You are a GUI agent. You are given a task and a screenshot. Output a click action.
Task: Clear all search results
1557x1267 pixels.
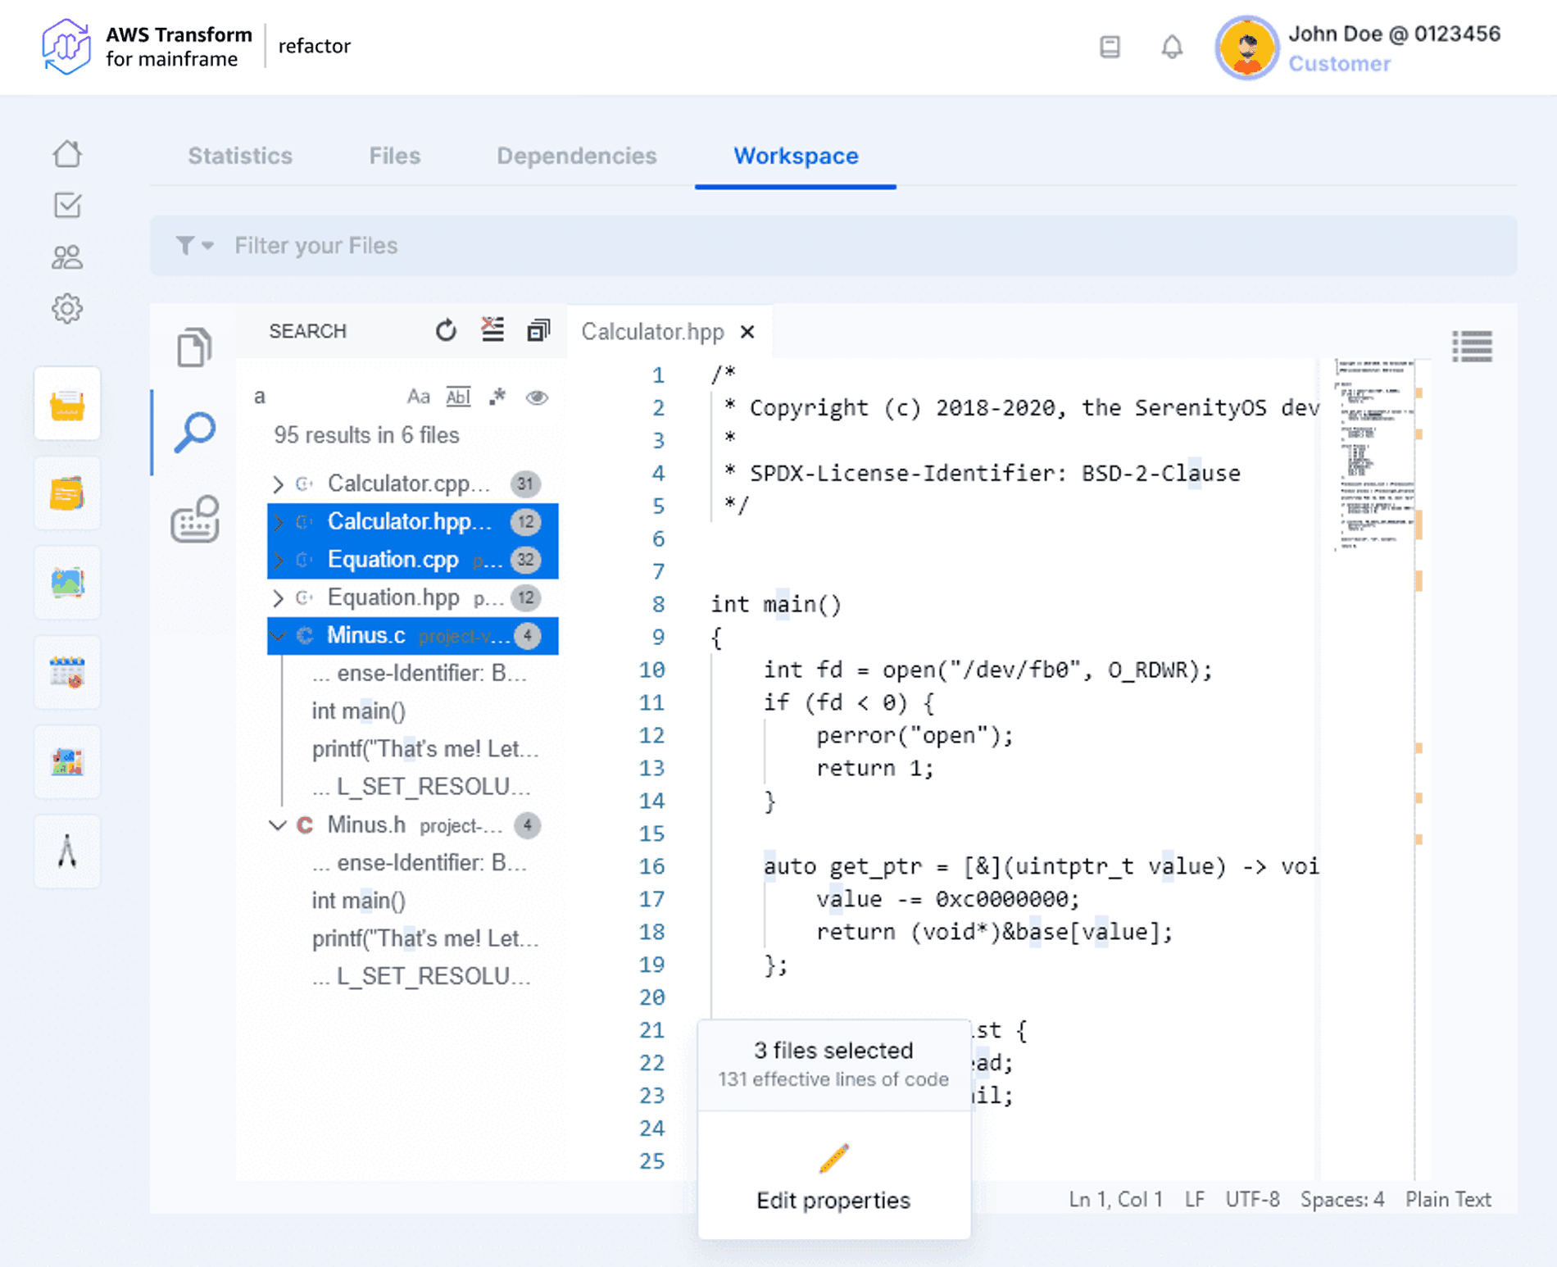pyautogui.click(x=493, y=330)
